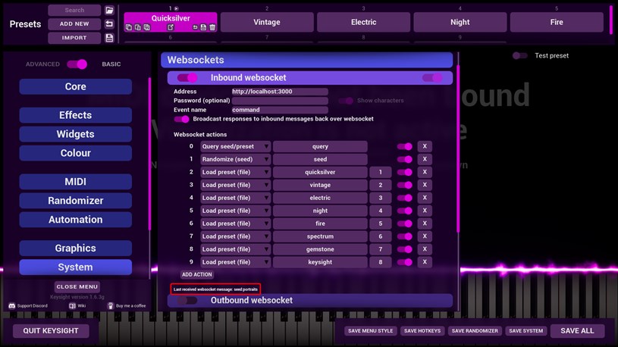Image resolution: width=618 pixels, height=347 pixels.
Task: Open action type dropdown for night row
Action: pos(235,211)
